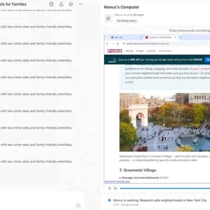This screenshot has width=210, height=210.
Task: Favorite this task with the star icon
Action: pos(71,4)
